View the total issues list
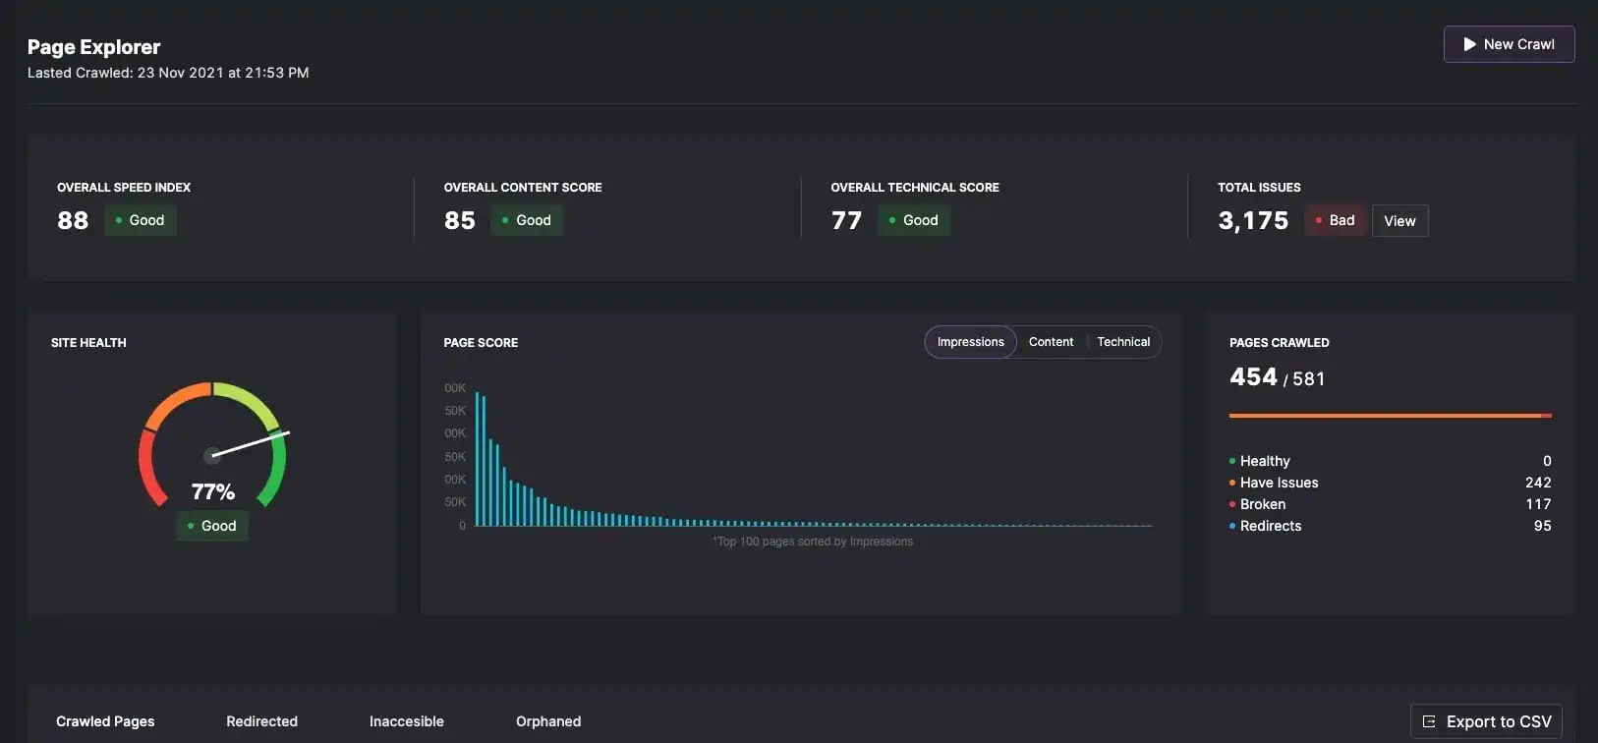The width and height of the screenshot is (1598, 743). [1399, 221]
